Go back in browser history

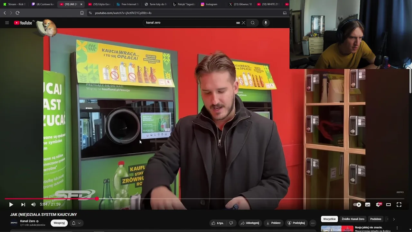tap(5, 13)
